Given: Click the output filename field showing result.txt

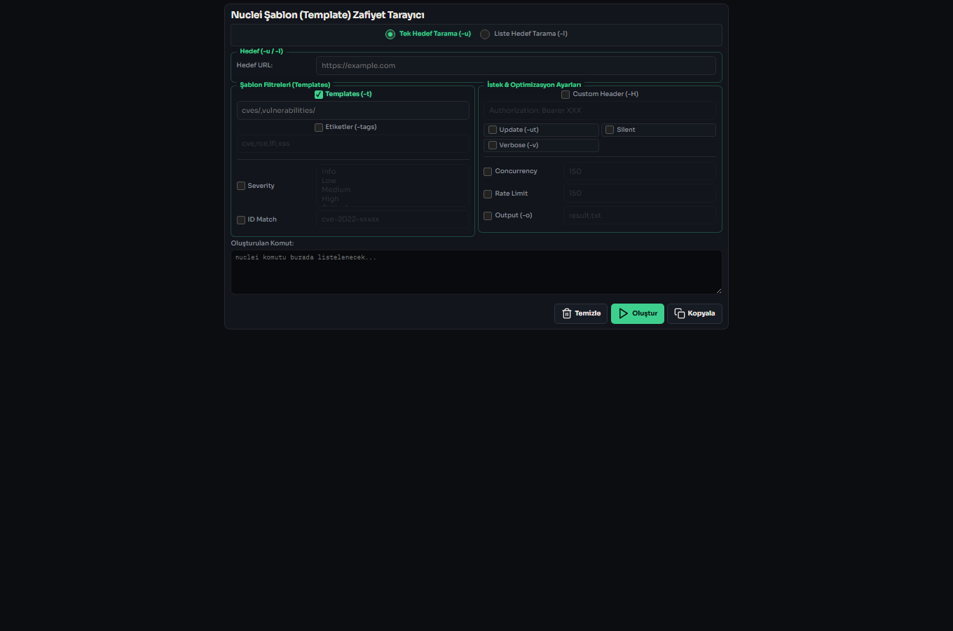Looking at the screenshot, I should tap(640, 216).
